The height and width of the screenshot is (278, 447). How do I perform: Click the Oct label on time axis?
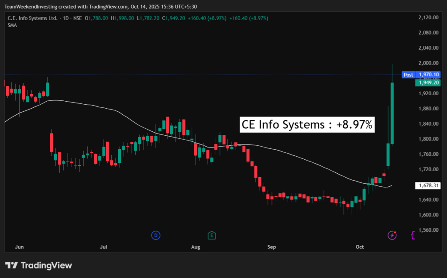360,247
